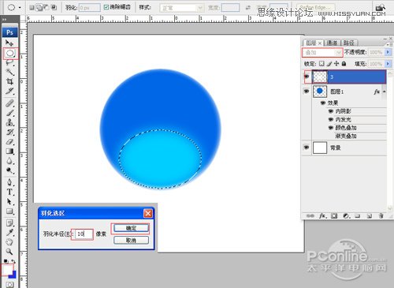
Task: Select the Zoom tool
Action: pyautogui.click(x=9, y=252)
